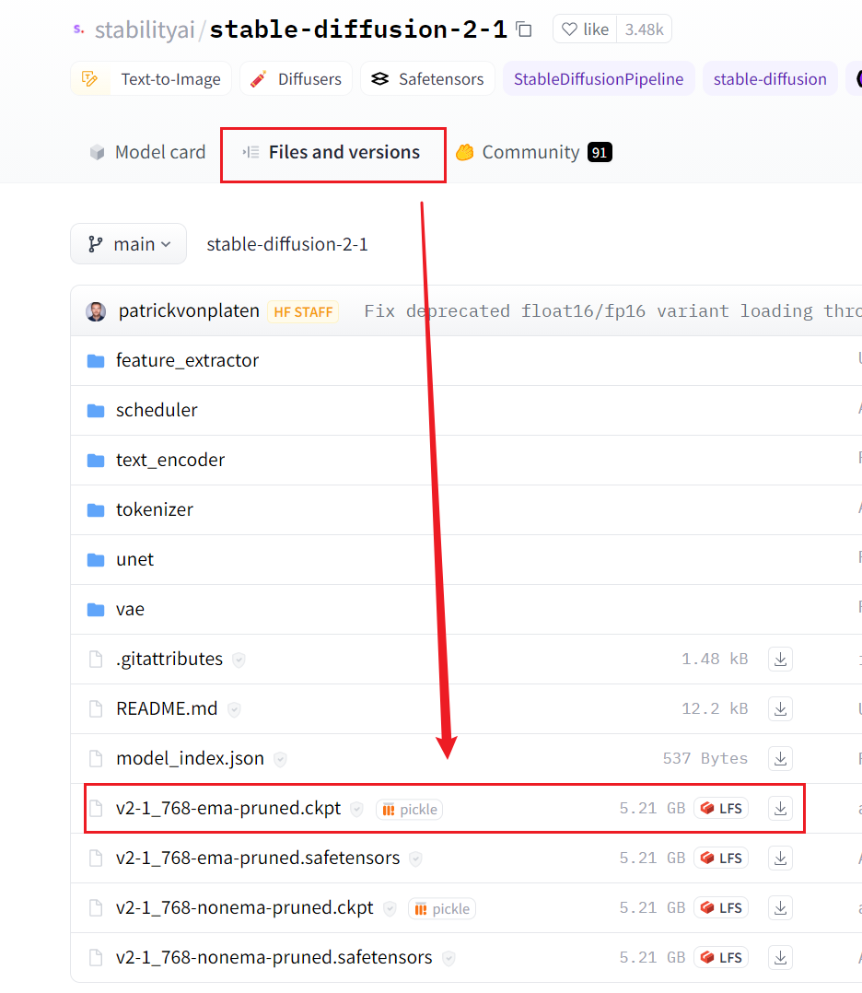Open patrickvonplaten's avatar
862x993 pixels.
pyautogui.click(x=97, y=311)
